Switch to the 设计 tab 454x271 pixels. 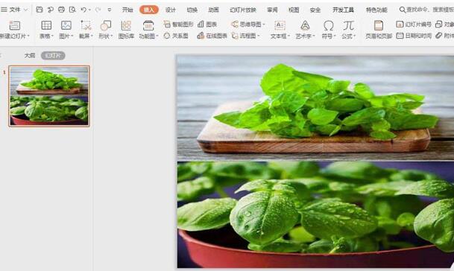[170, 10]
